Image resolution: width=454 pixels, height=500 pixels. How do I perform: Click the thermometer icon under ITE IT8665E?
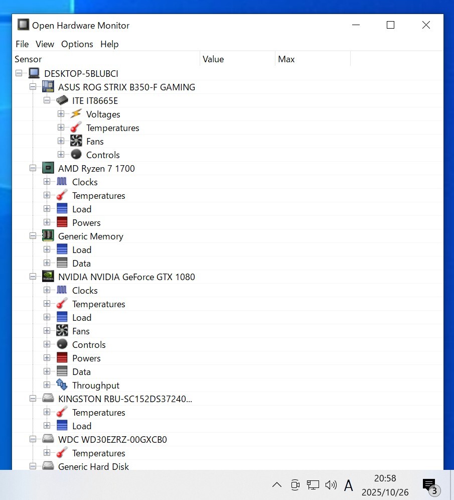coord(76,127)
